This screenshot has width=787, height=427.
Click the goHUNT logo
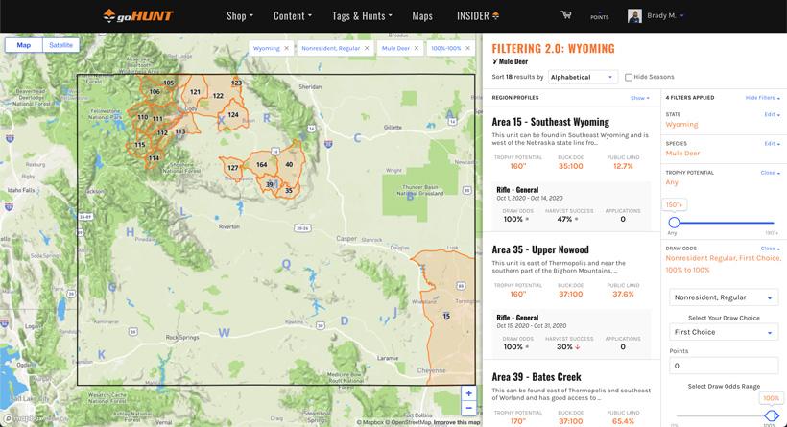click(137, 16)
